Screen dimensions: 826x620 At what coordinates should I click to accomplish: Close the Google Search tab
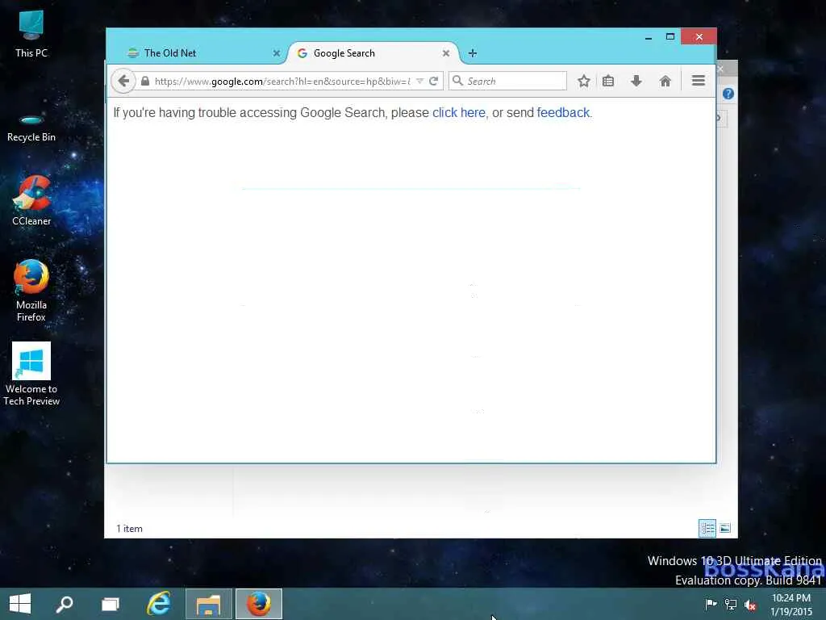click(x=446, y=53)
